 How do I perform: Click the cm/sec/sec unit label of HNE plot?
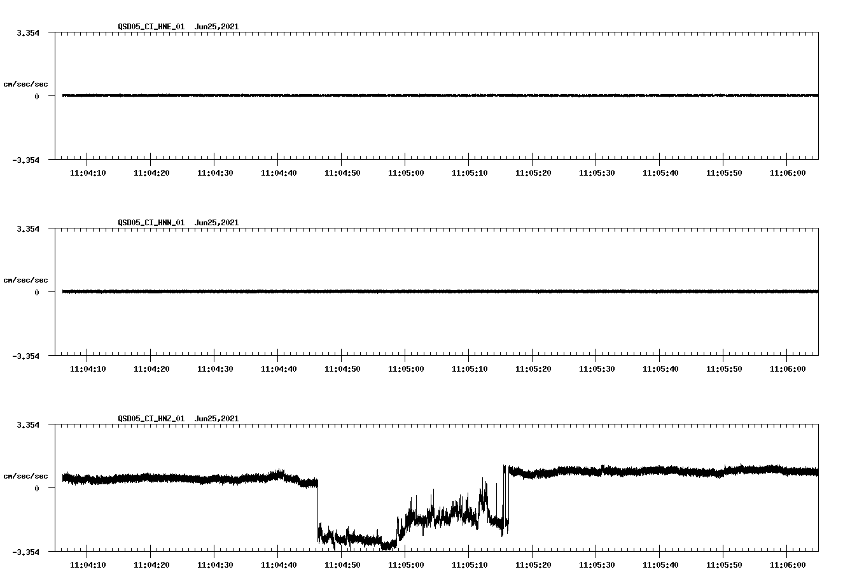point(25,84)
